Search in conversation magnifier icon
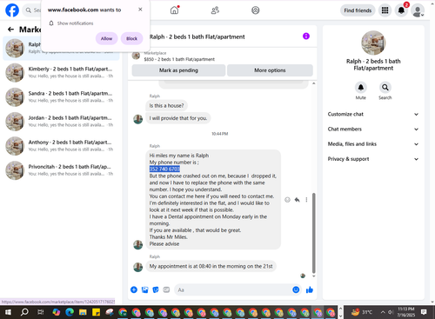Screen dimensions: 435x319 (x=385, y=87)
